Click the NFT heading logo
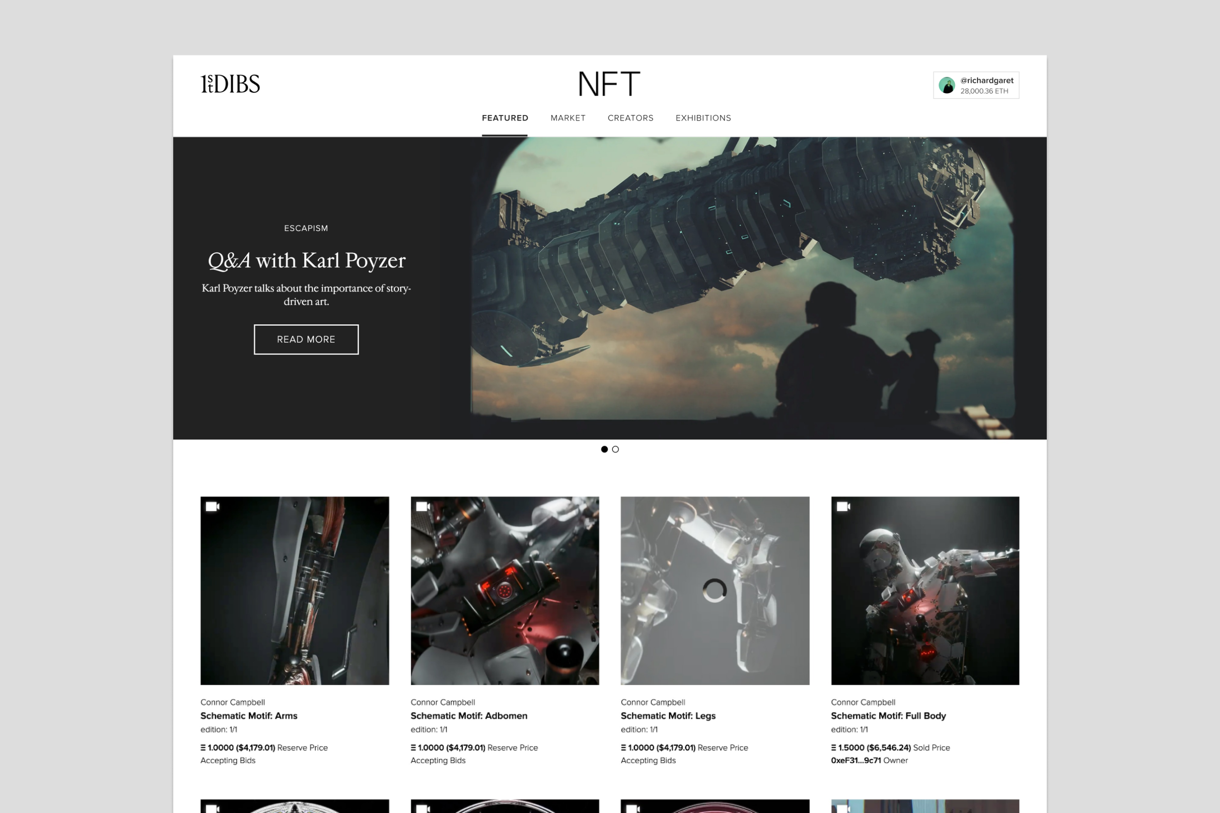The image size is (1220, 813). tap(610, 84)
